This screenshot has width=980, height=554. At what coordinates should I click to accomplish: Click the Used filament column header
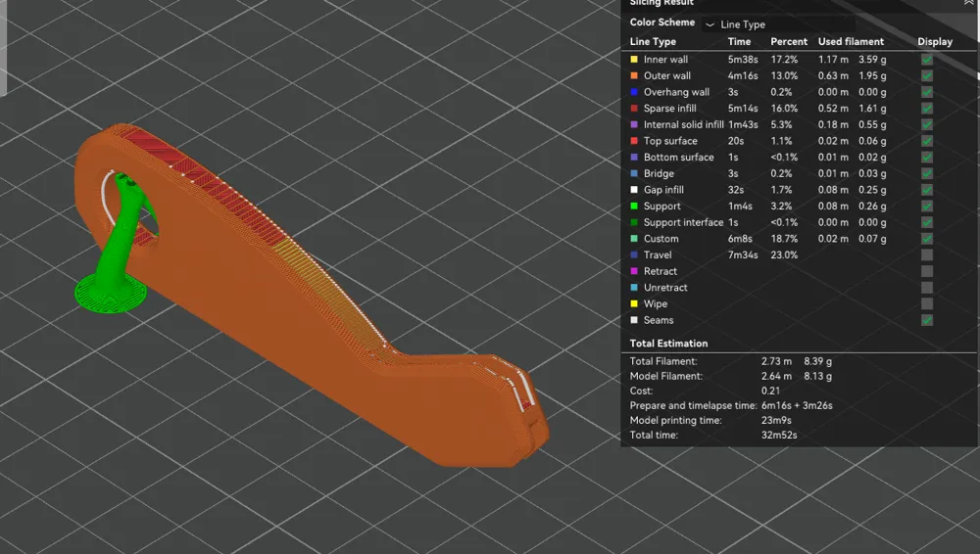point(851,41)
